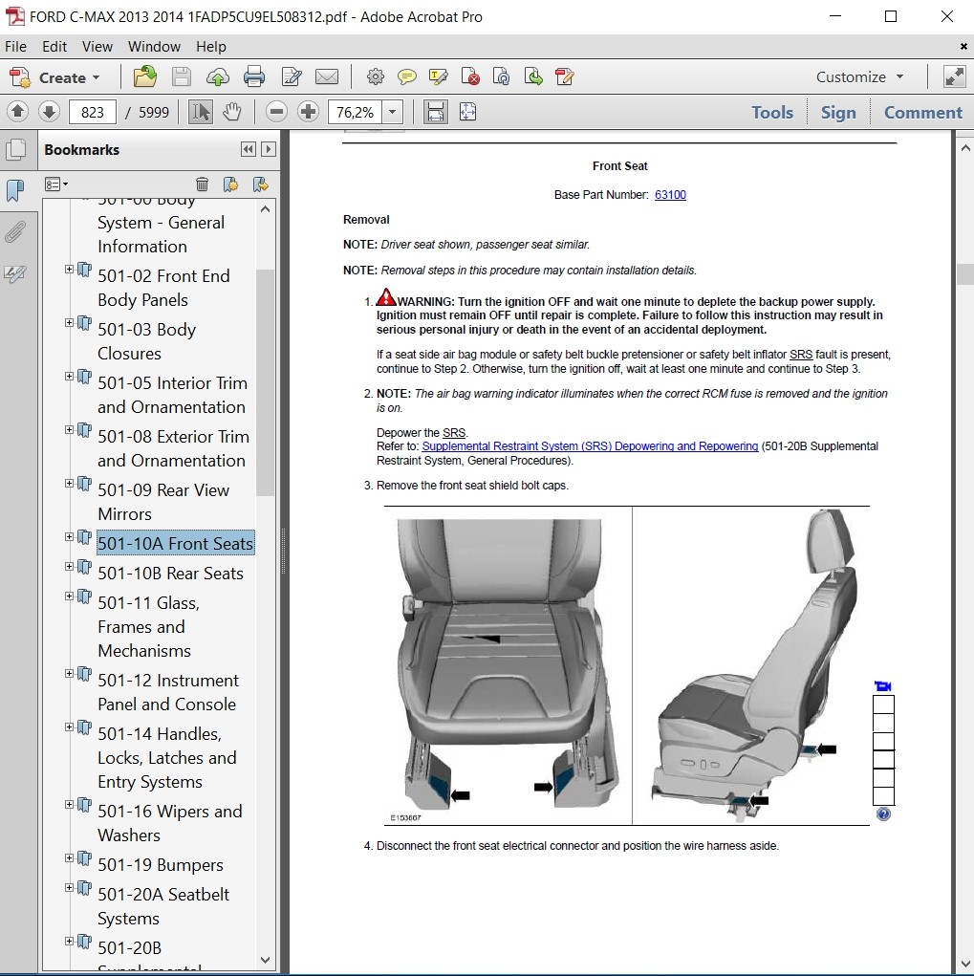Follow the 63100 base part number link
Image resolution: width=974 pixels, height=976 pixels.
670,195
